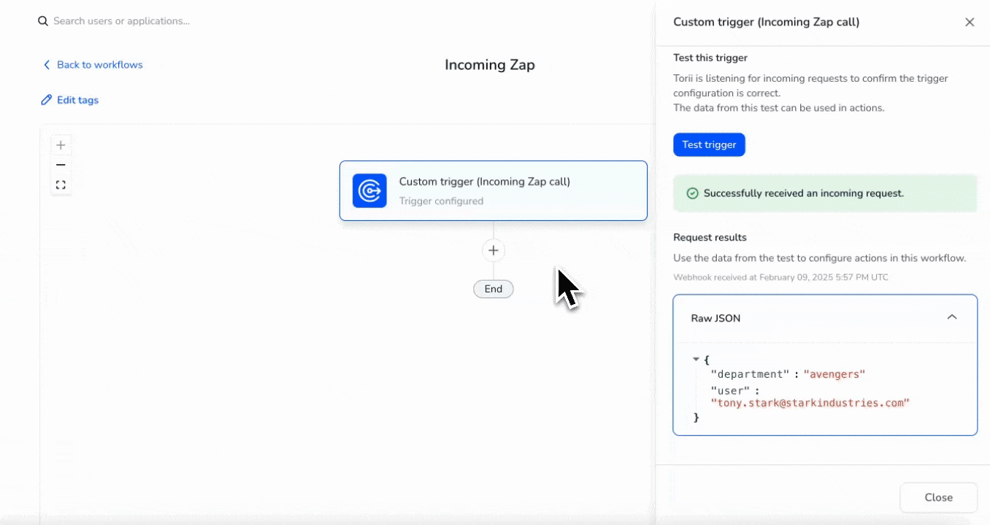Select the Custom trigger (Incoming Zap call) node

coord(494,190)
